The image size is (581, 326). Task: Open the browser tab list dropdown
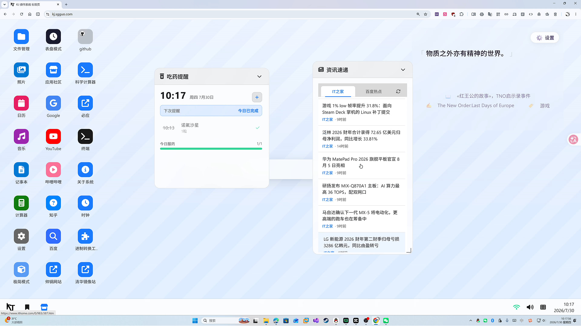pos(5,5)
